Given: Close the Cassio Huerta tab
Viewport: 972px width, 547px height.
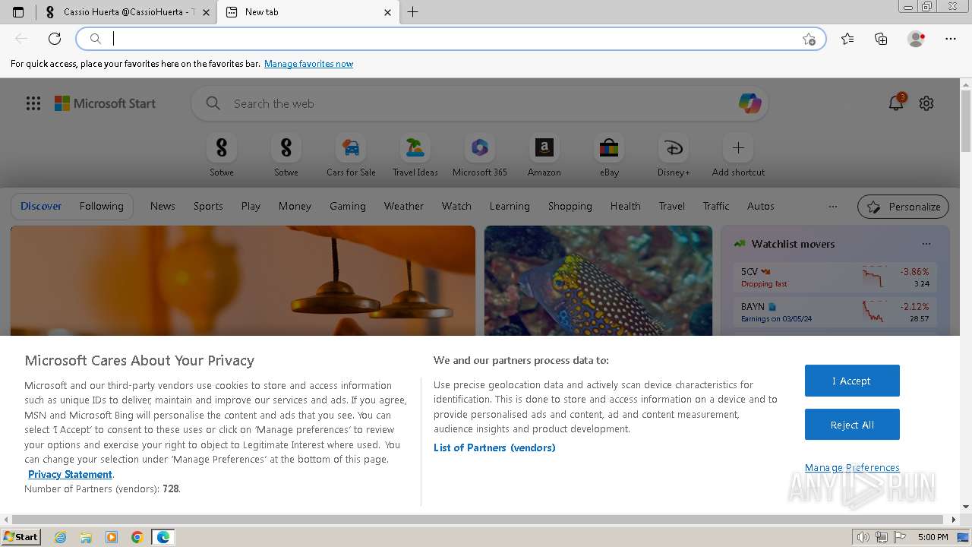Looking at the screenshot, I should pyautogui.click(x=206, y=12).
